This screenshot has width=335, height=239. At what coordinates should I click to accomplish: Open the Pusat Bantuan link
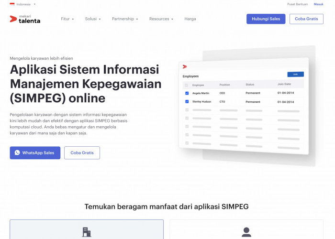pyautogui.click(x=297, y=4)
